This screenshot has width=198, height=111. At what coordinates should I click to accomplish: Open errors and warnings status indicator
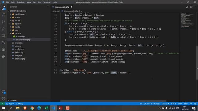(x=10, y=104)
